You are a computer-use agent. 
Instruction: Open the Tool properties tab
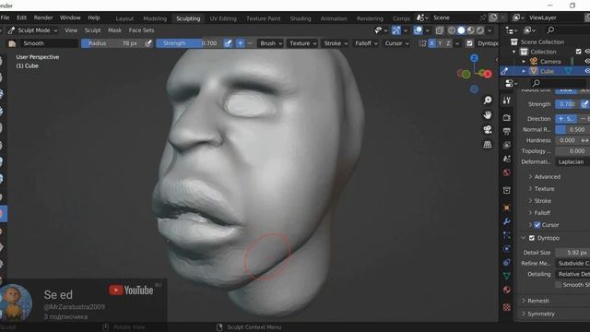[x=507, y=101]
